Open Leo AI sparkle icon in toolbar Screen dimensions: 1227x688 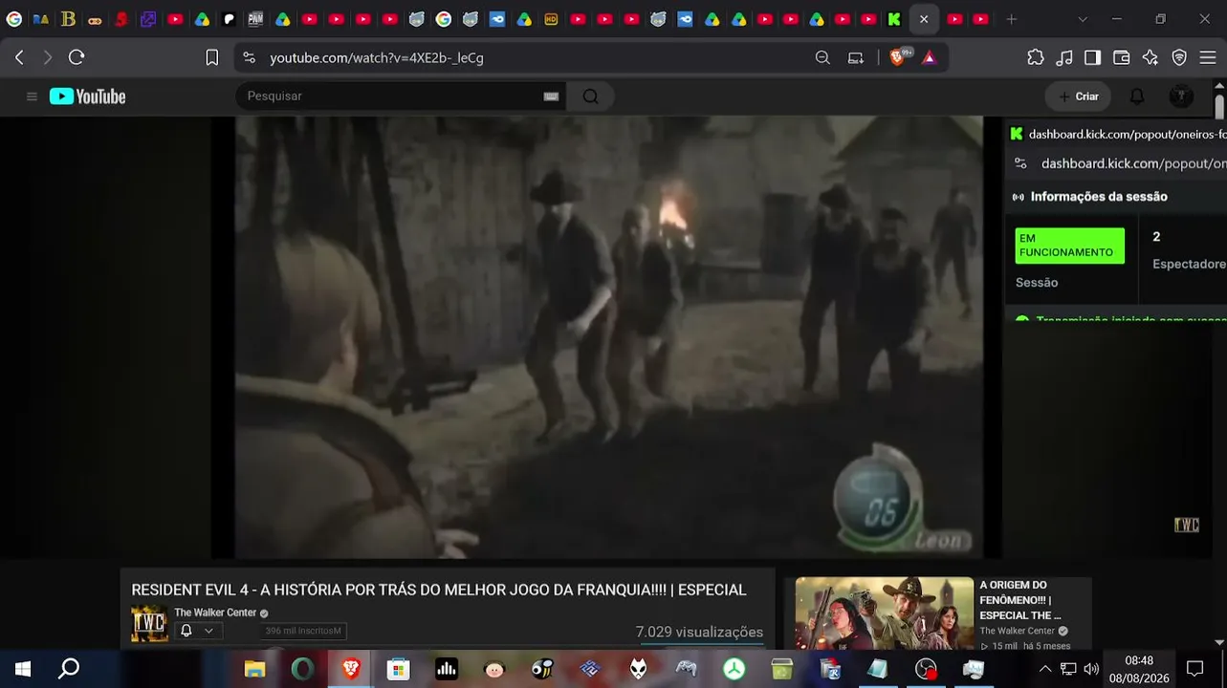[1150, 57]
